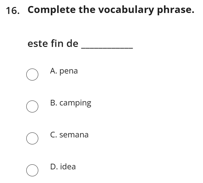Click the 'B. camping' answer label
The image size is (203, 183).
71,103
